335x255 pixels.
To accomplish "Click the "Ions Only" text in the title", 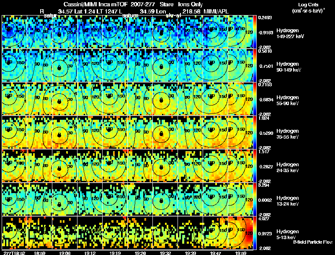I will coord(191,4).
